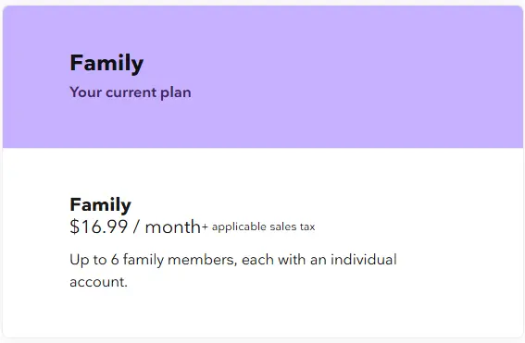Screen dimensions: 525x343
Task: Click the dollar sign in the price
Action: 74,227
